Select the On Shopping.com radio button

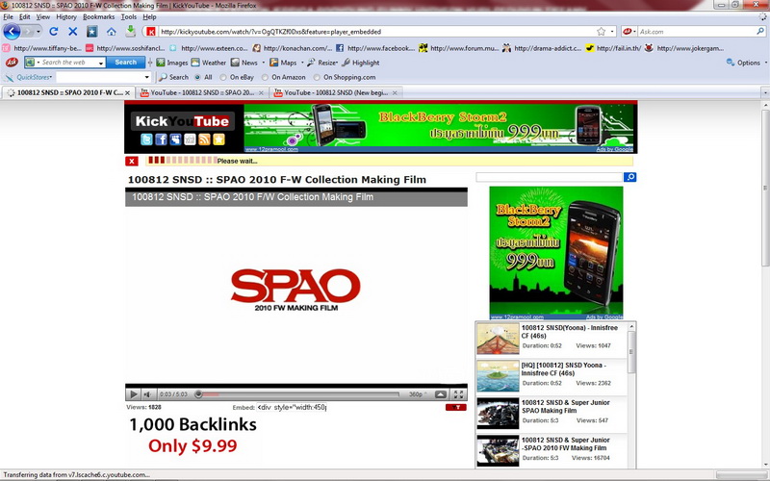[x=317, y=77]
